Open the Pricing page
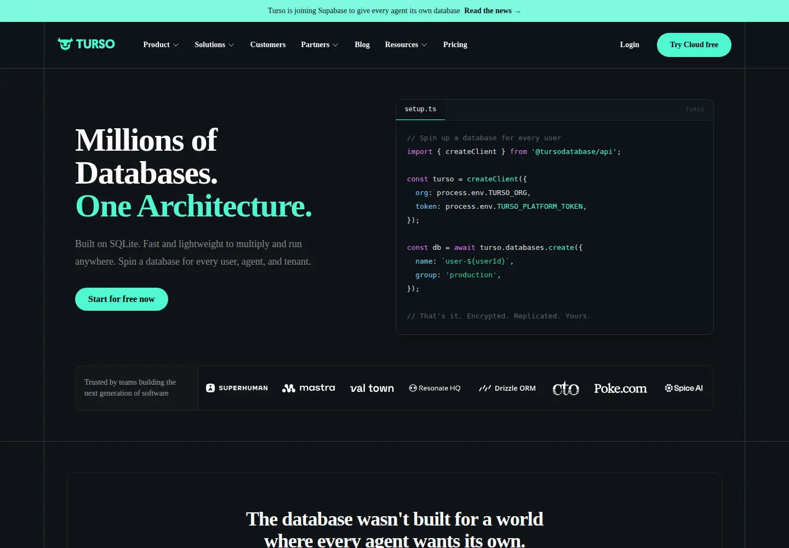This screenshot has width=789, height=548. [x=455, y=44]
